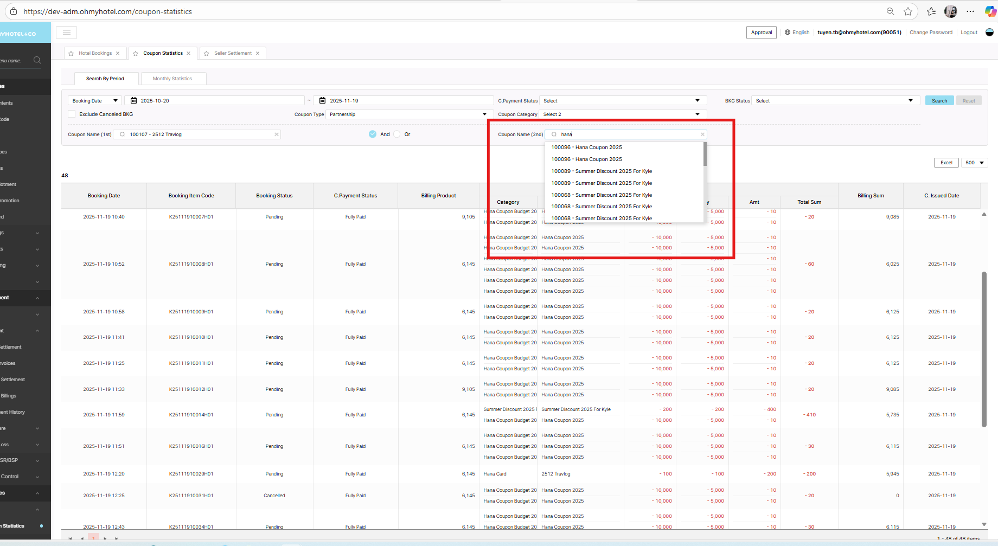
Task: Click the hamburger menu toggle icon
Action: pos(67,33)
